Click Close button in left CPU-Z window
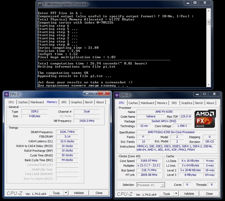The height and width of the screenshot is (201, 225). pyautogui.click(x=99, y=193)
